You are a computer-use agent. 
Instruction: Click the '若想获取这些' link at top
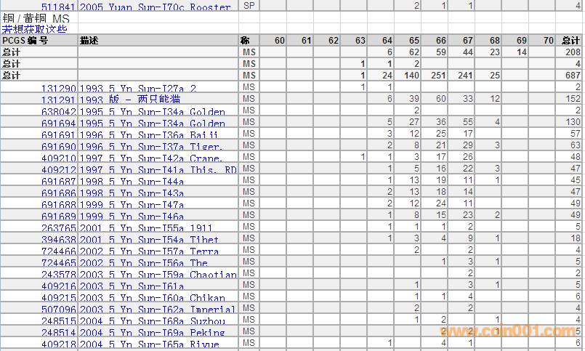click(34, 29)
